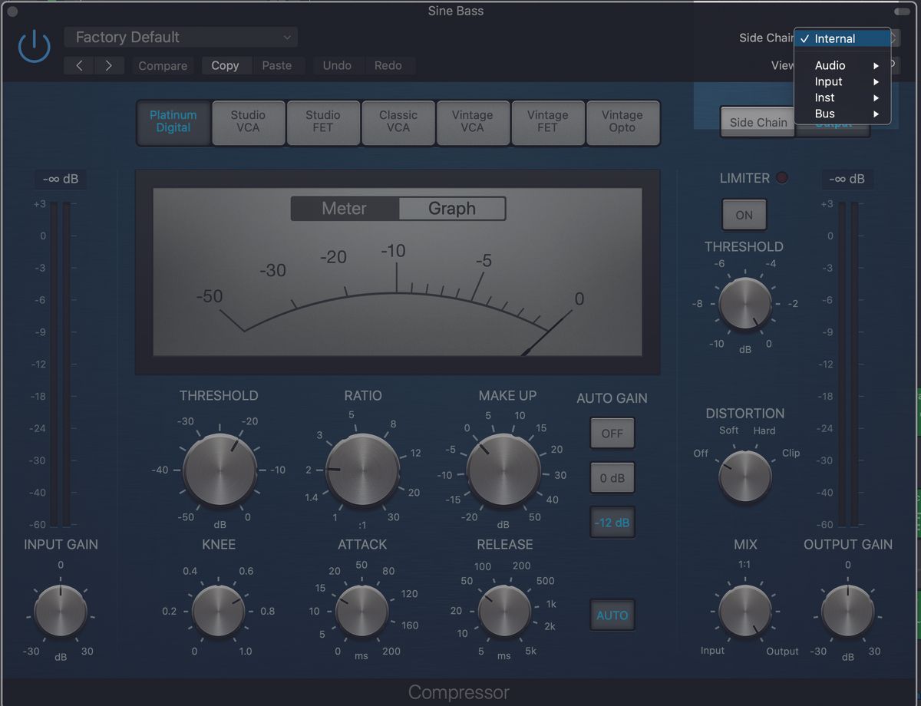Set Auto Gain to -12 dB

(x=612, y=523)
